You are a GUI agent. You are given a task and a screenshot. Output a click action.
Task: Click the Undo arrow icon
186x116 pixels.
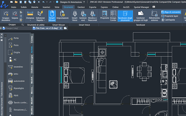[x=43, y=2]
